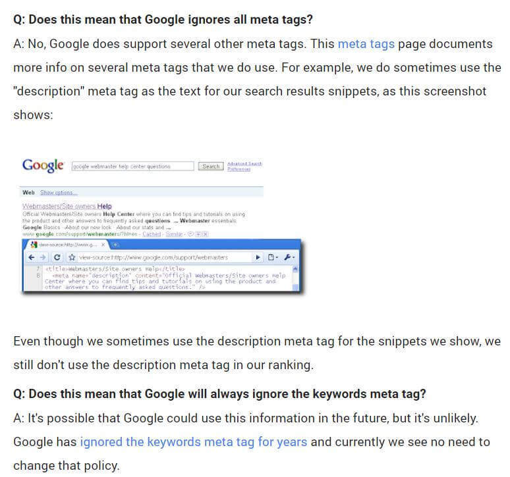Image resolution: width=510 pixels, height=477 pixels.
Task: Click the Similar link of the result
Action: coord(174,234)
